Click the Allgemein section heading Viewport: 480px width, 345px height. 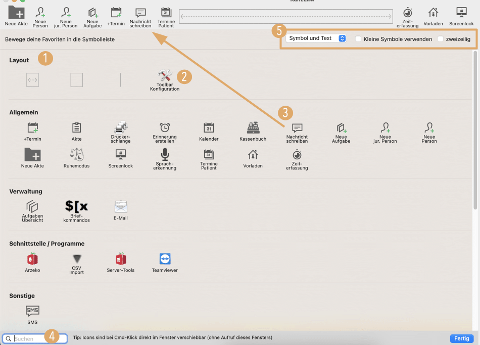(24, 112)
